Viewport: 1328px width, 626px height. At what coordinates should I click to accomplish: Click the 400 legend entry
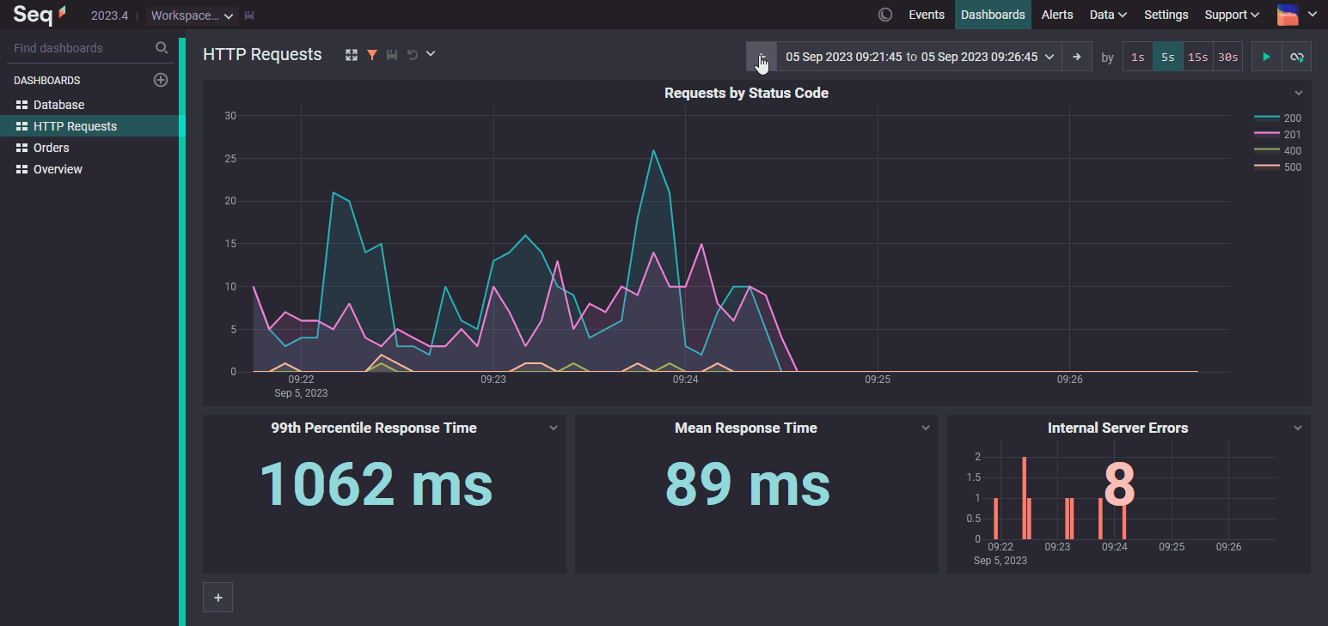[1278, 150]
